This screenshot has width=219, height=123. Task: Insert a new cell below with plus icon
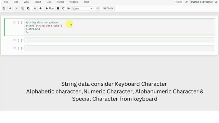[10, 9]
